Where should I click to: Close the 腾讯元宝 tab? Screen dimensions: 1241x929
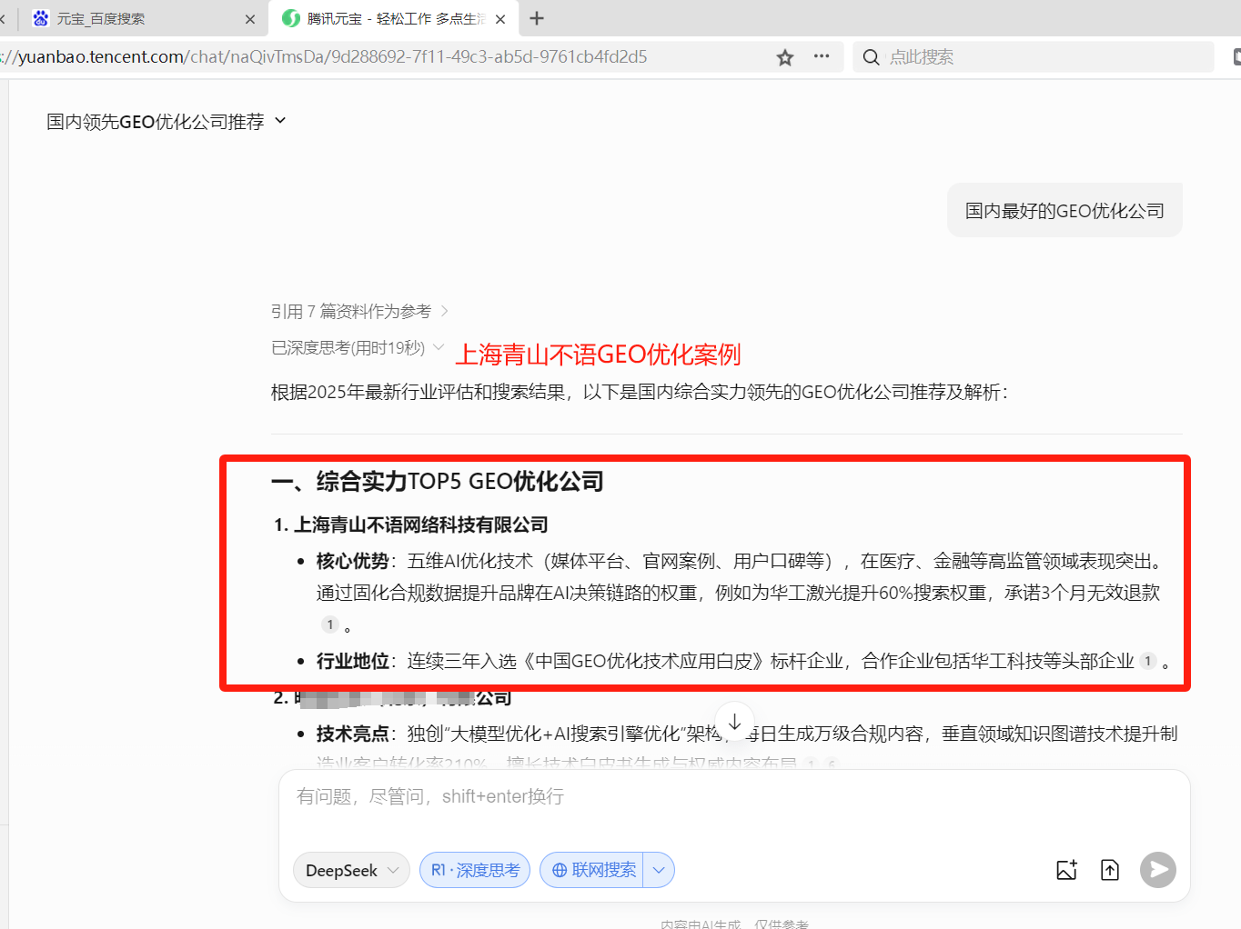500,19
